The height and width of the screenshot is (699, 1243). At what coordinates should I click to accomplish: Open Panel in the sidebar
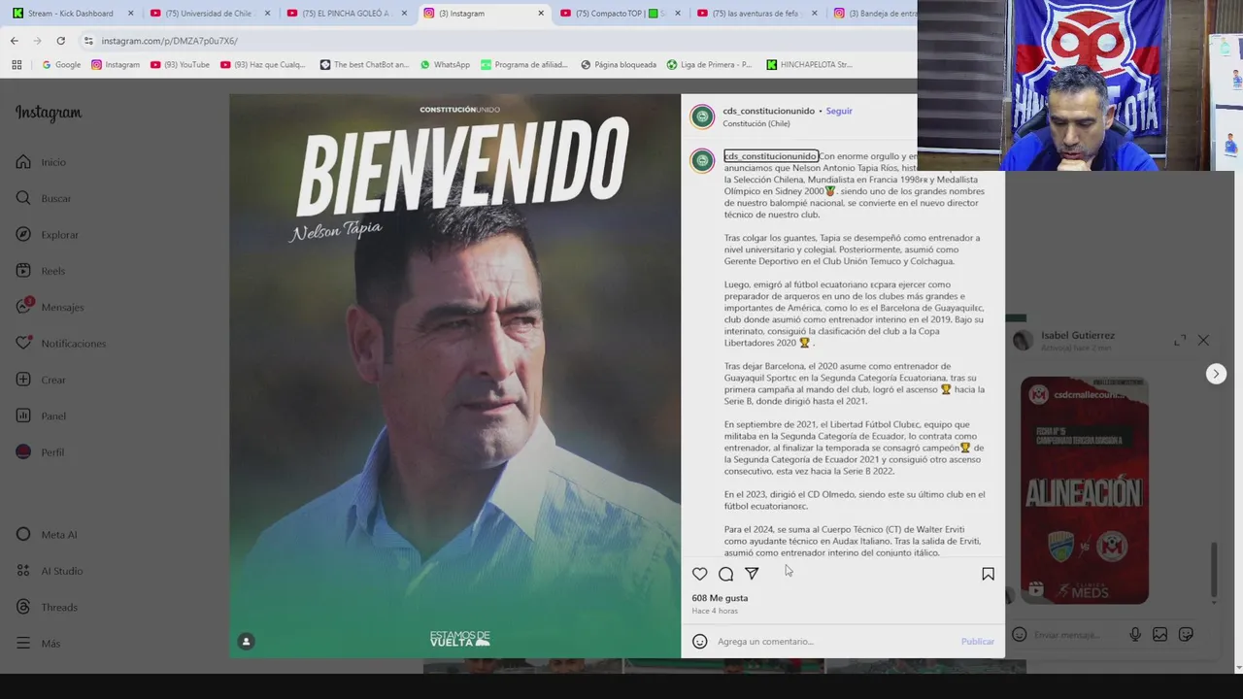tap(41, 416)
